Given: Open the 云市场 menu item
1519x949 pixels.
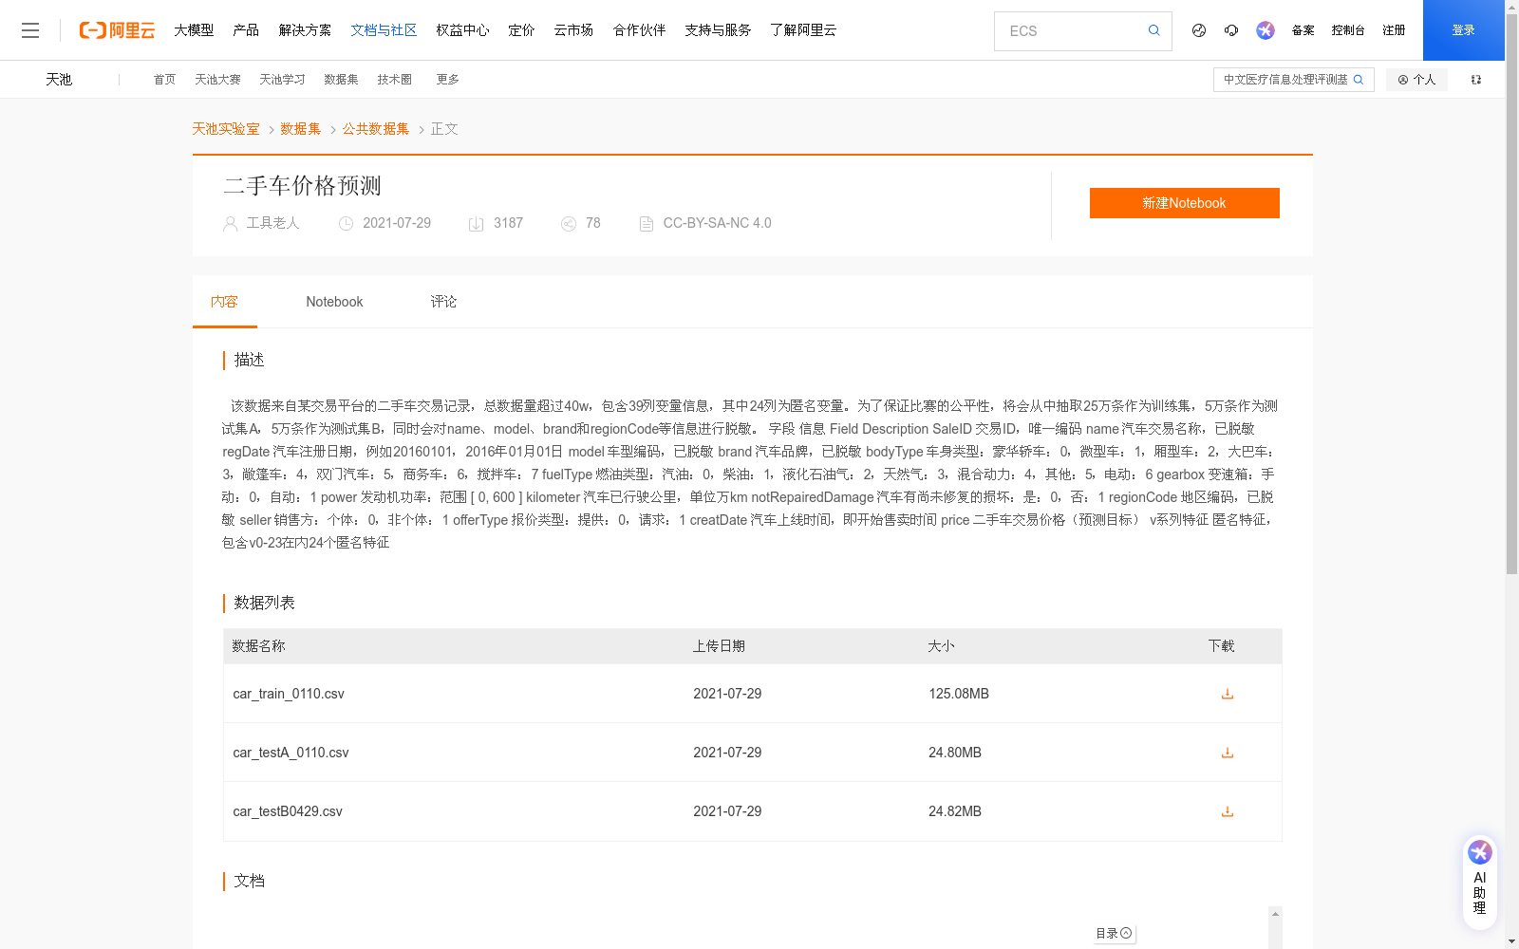Looking at the screenshot, I should [x=573, y=30].
